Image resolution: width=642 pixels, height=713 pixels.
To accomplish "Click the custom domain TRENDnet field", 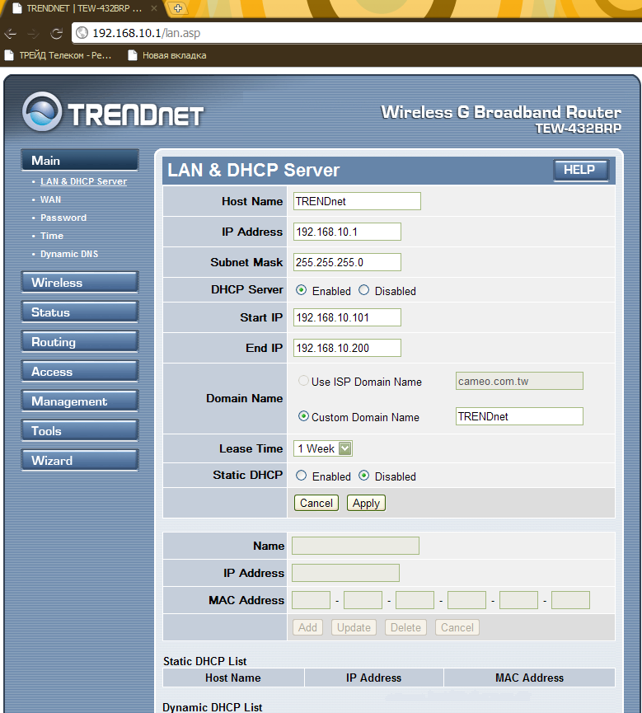I will (x=519, y=416).
